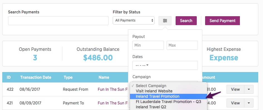The height and width of the screenshot is (110, 263).
Task: Click the Payout Min field
Action: point(148,45)
